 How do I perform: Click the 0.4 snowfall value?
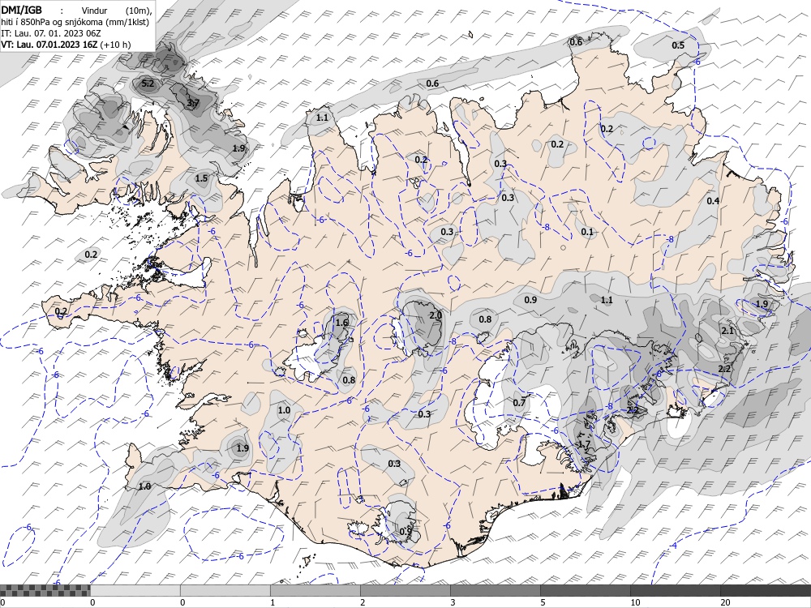tap(713, 200)
